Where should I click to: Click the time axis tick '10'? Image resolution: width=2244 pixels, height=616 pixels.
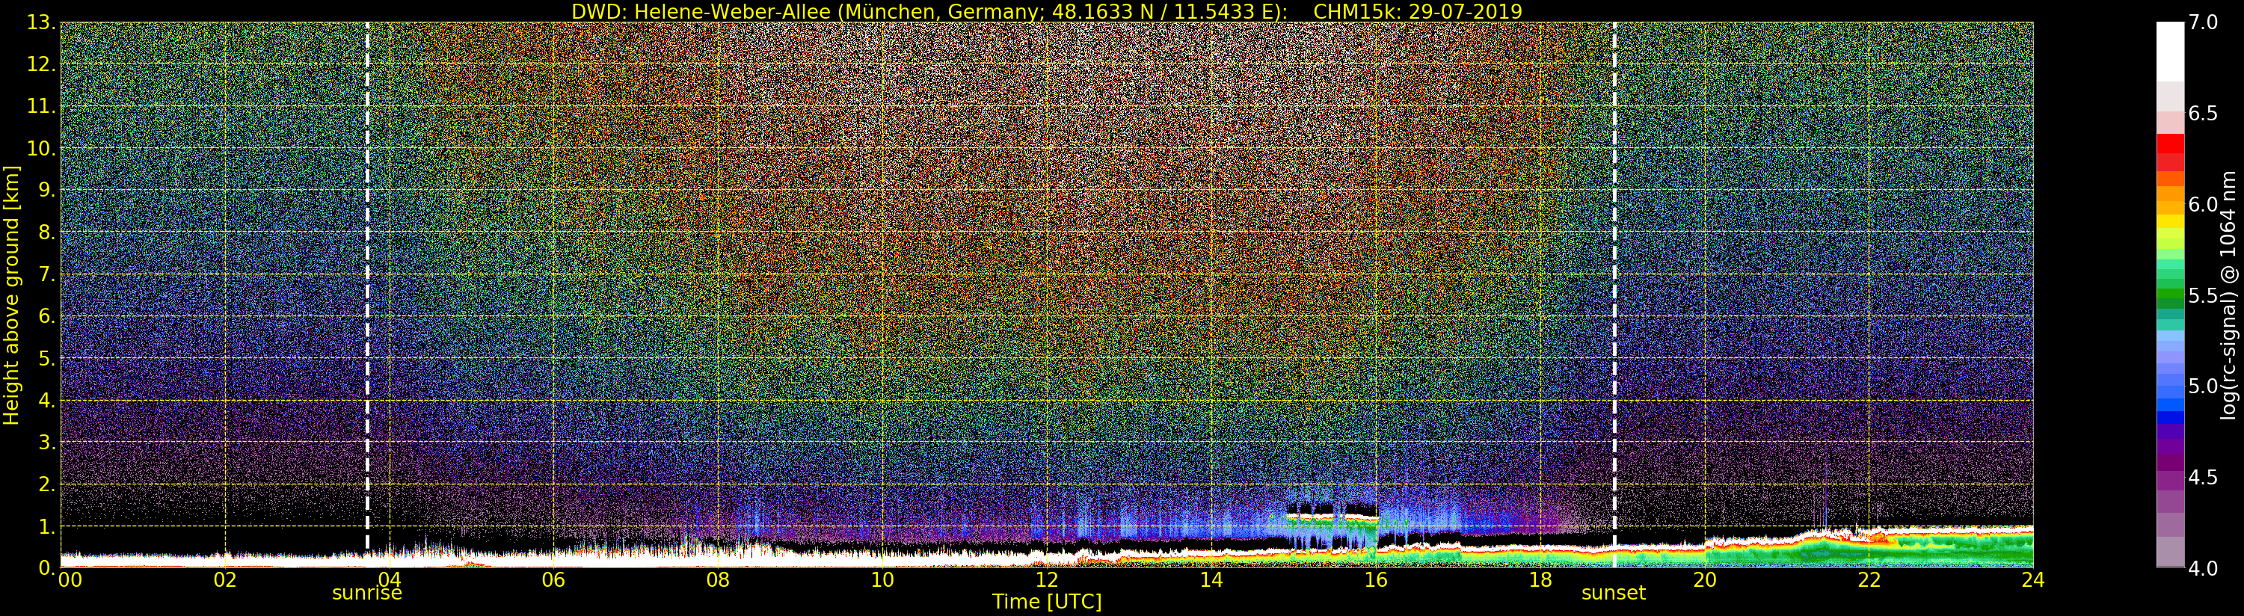(x=882, y=579)
